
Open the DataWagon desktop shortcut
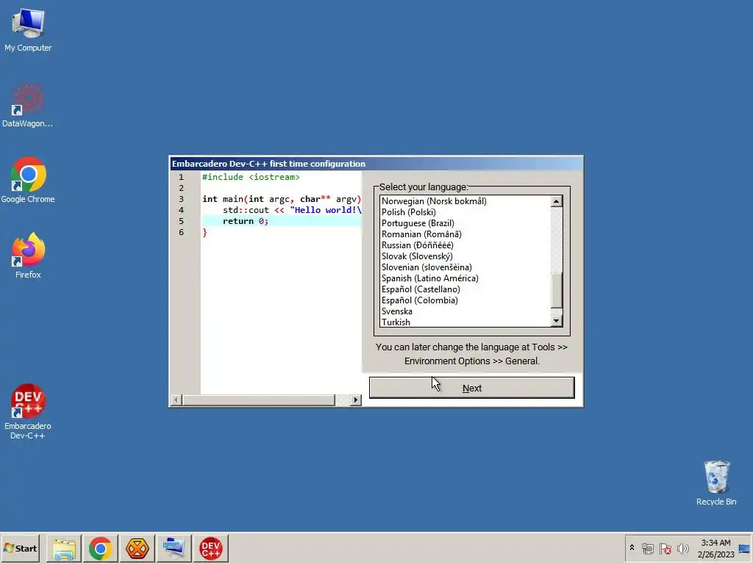[28, 106]
